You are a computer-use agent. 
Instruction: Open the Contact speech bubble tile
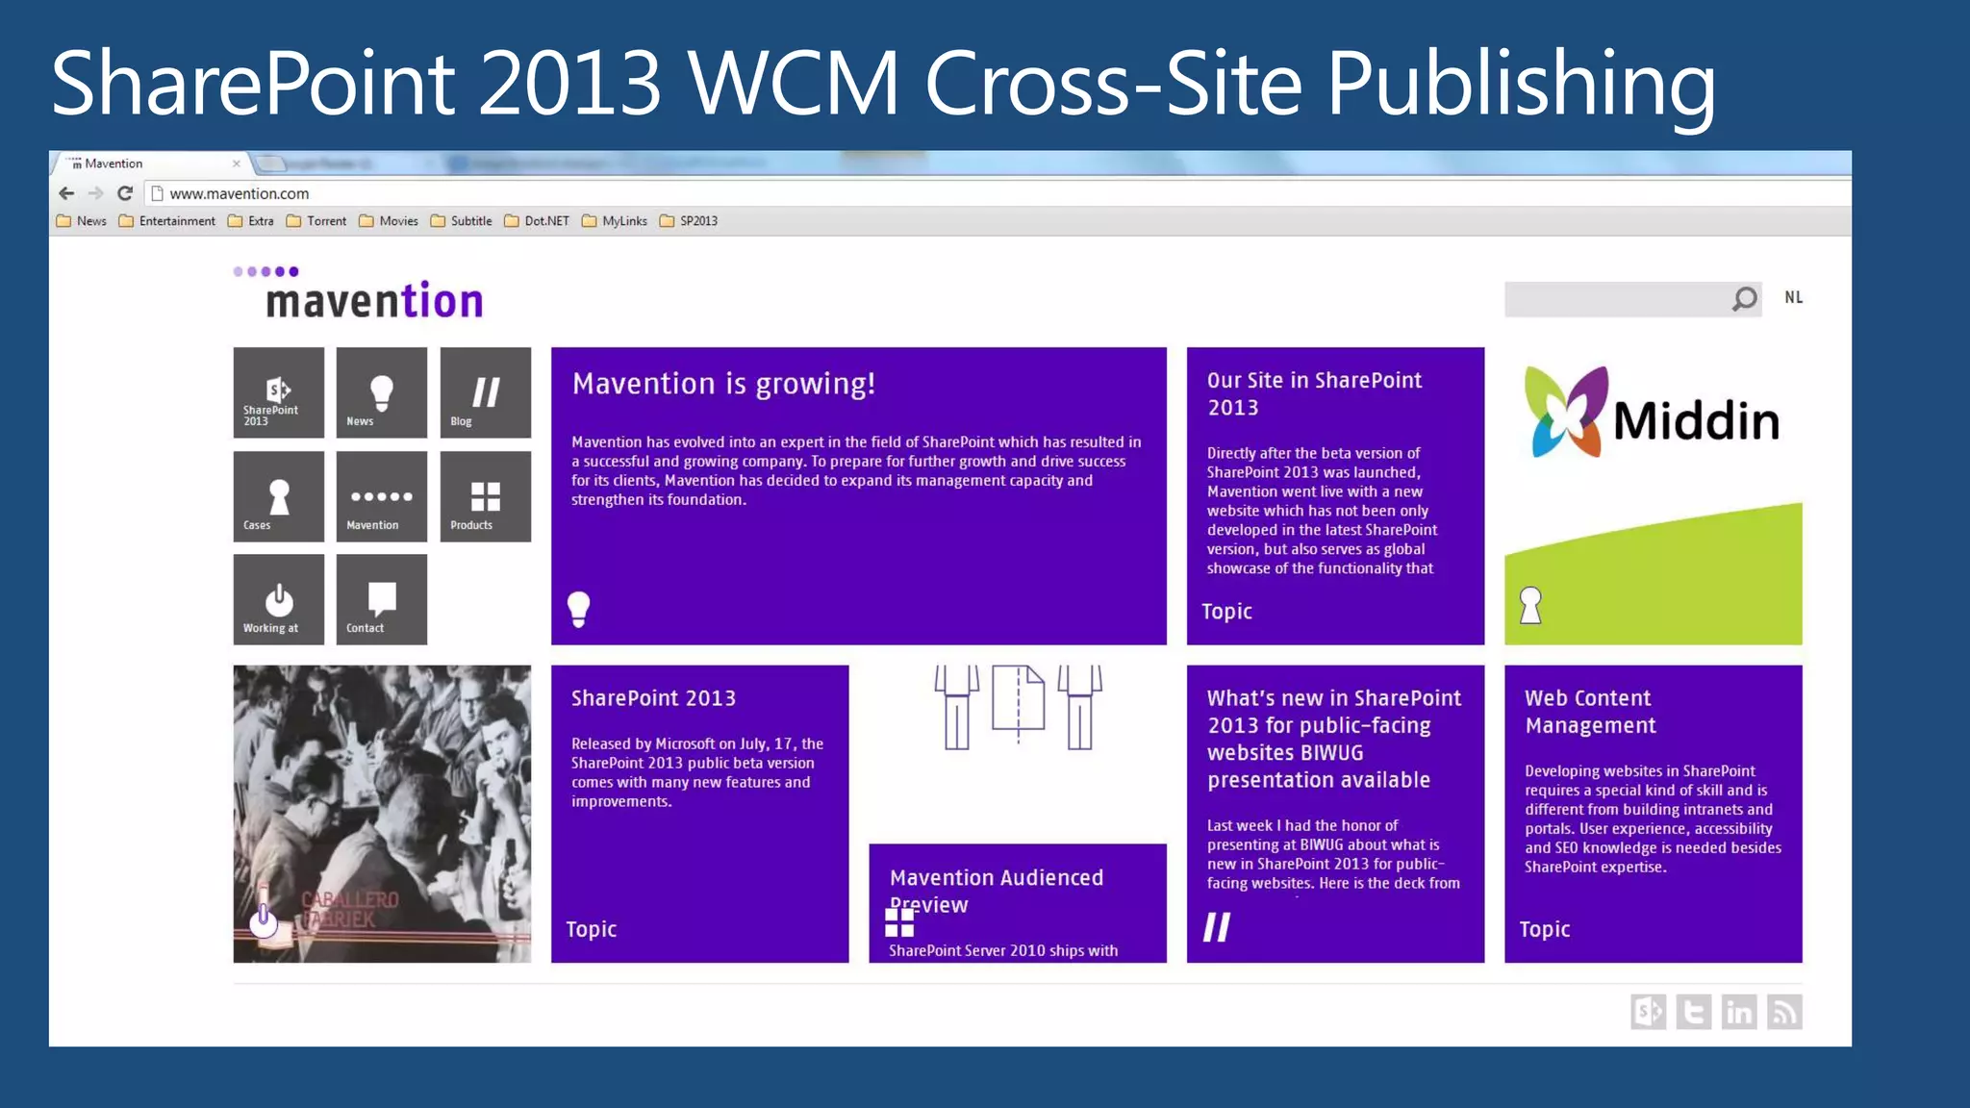point(381,599)
